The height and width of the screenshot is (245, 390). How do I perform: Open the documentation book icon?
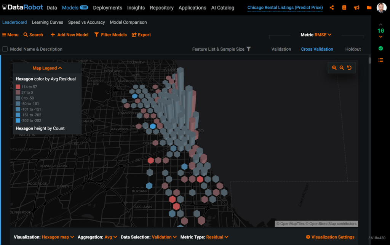coord(344,8)
